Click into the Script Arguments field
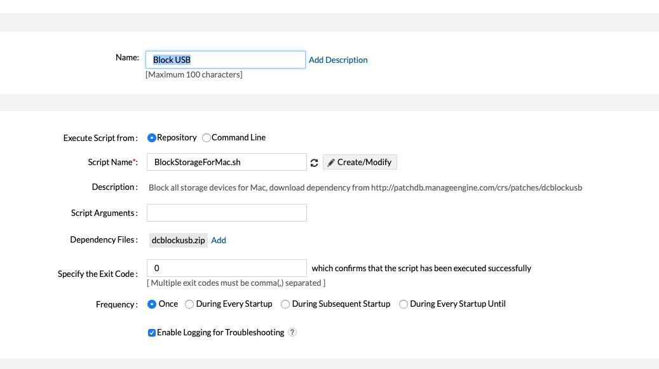Image resolution: width=659 pixels, height=369 pixels. 227,213
